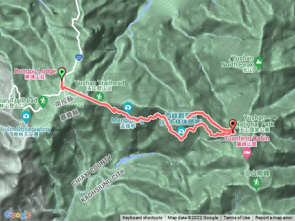Viewport: 295px width, 221px height.
Task: Open the Lulin Observatory camera marker
Action: (26, 117)
